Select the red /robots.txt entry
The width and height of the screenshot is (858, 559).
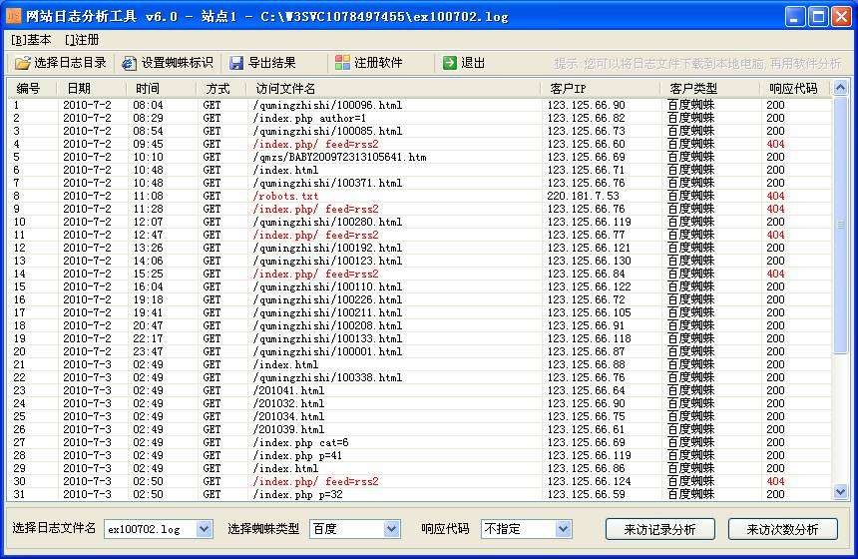pyautogui.click(x=285, y=196)
